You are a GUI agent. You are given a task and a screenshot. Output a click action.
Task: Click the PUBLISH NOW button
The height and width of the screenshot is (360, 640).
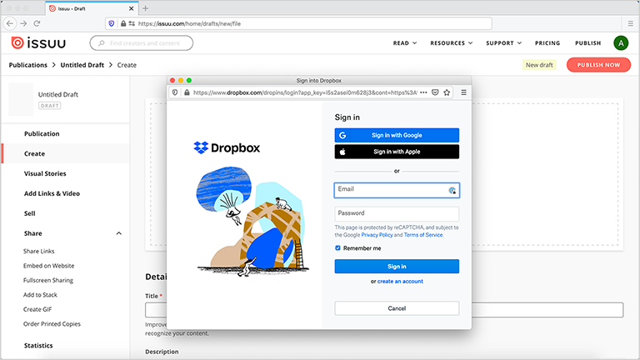pos(598,65)
